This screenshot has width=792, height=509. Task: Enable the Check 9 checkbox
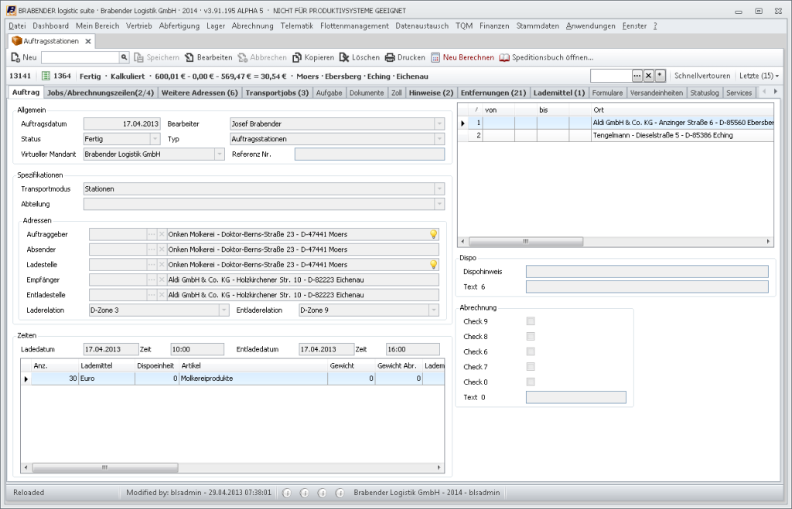531,321
